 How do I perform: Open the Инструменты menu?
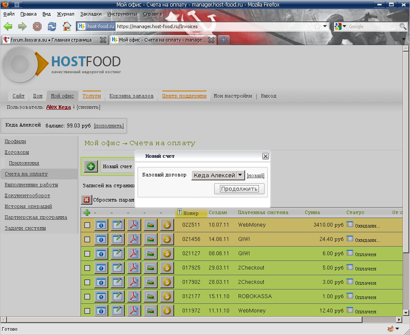coord(122,14)
